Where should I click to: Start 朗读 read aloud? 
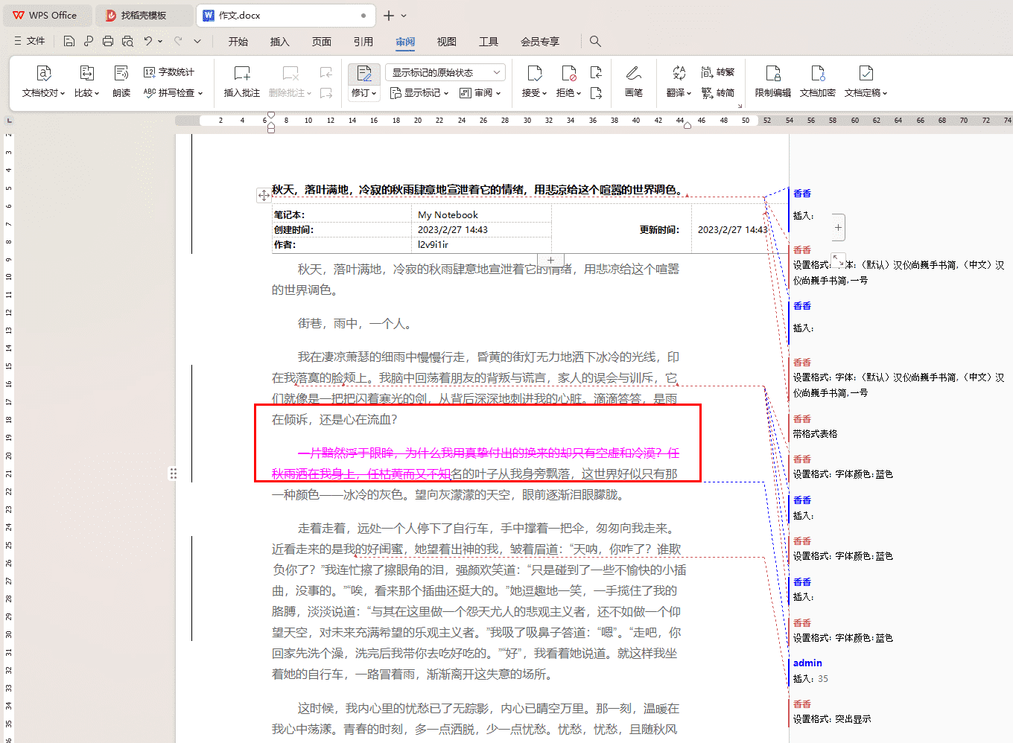[121, 81]
